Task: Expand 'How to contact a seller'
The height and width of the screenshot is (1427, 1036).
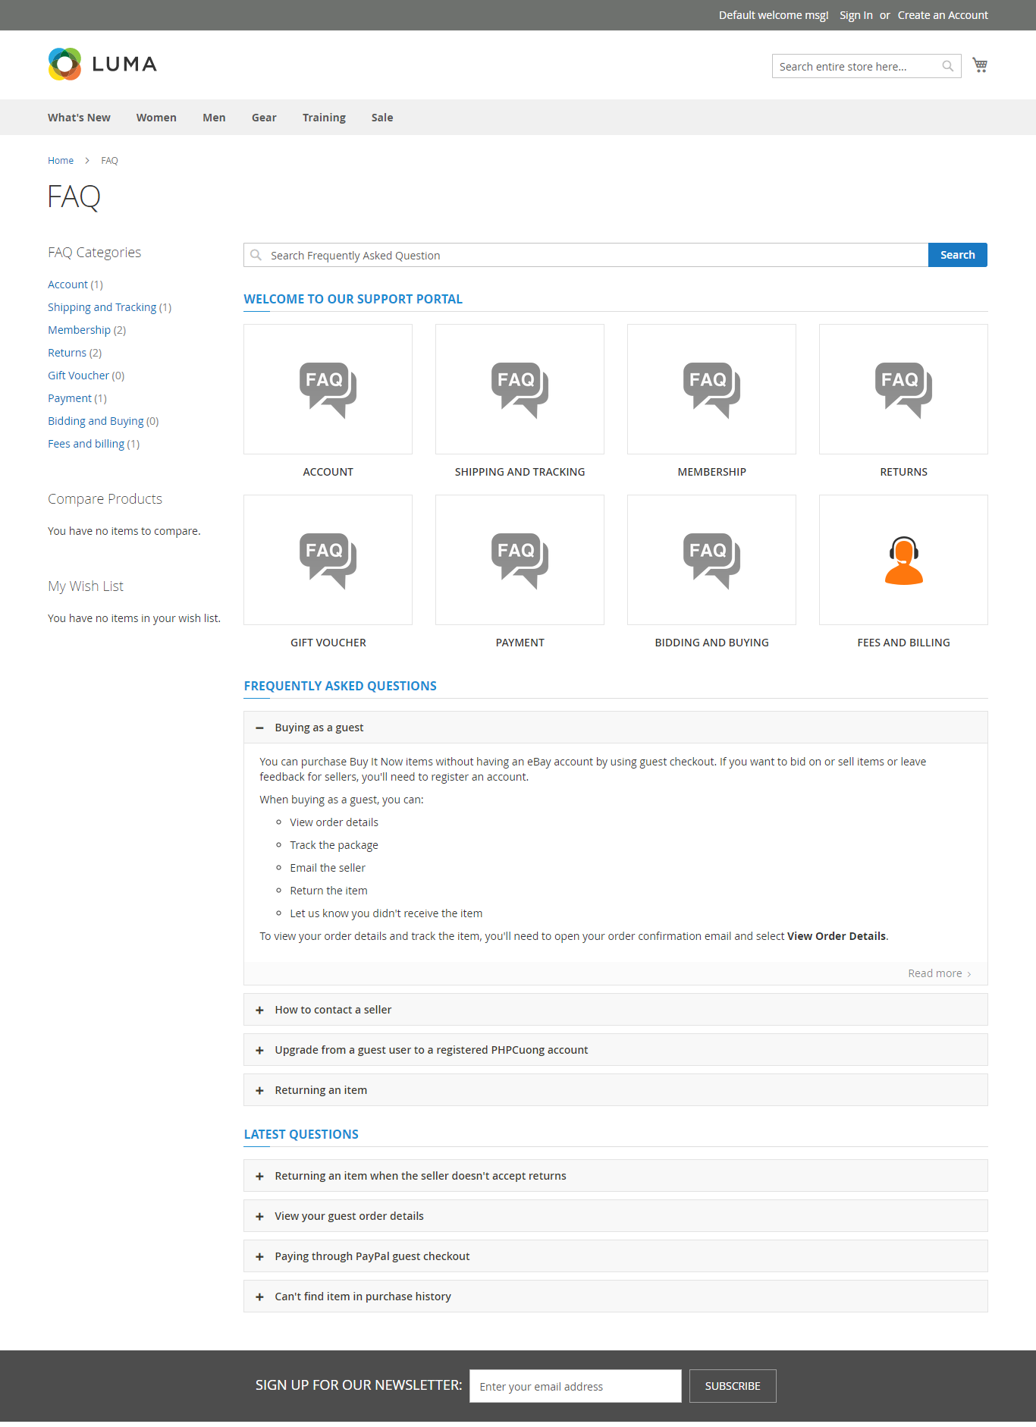Action: coord(333,1010)
